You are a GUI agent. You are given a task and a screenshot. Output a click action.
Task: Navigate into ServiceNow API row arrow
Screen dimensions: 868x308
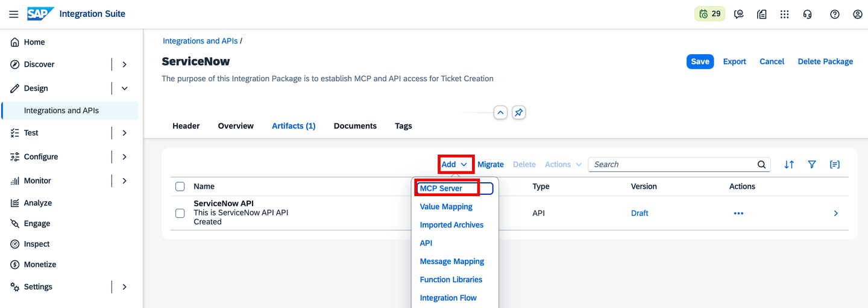[835, 213]
